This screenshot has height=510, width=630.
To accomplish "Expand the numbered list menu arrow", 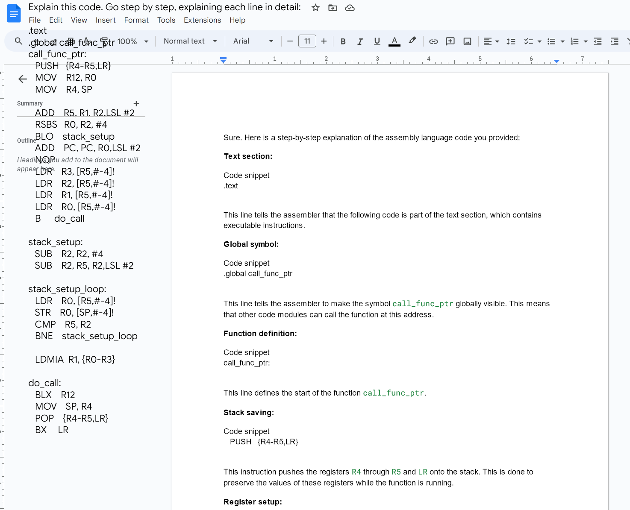I will coord(586,41).
